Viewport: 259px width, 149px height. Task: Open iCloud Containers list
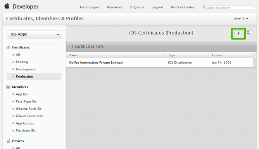(x=29, y=116)
